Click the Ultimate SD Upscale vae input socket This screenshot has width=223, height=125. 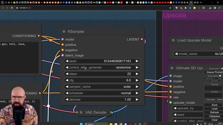coord(170,97)
